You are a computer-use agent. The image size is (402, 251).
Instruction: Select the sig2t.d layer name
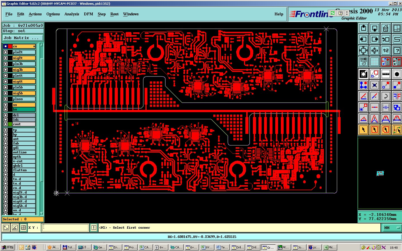pos(24,192)
